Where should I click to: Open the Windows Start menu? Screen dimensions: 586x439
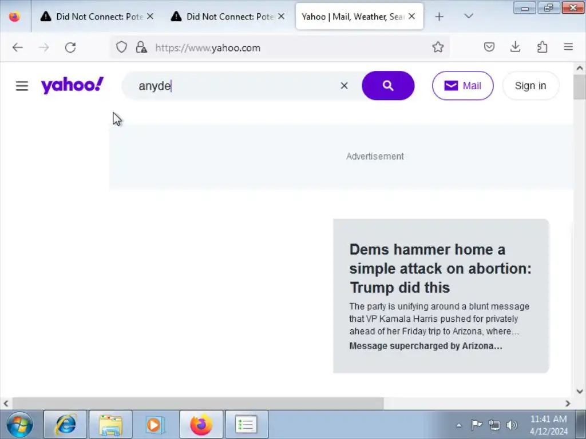click(x=19, y=425)
